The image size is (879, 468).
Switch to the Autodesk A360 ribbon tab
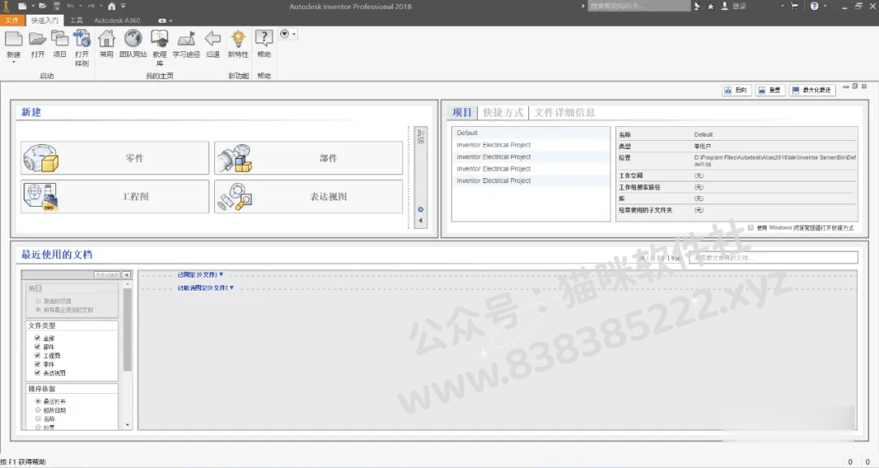coord(117,20)
